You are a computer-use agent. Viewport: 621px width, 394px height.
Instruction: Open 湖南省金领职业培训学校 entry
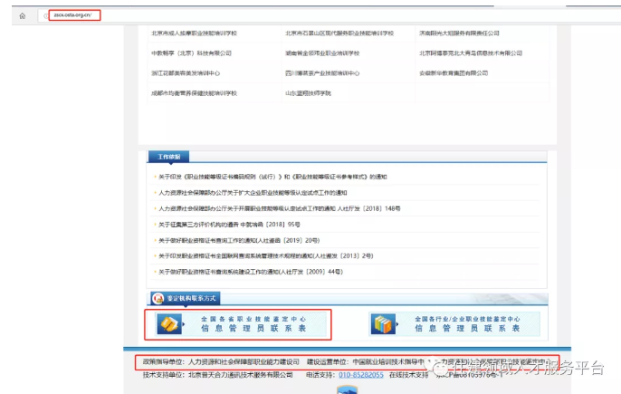click(322, 53)
